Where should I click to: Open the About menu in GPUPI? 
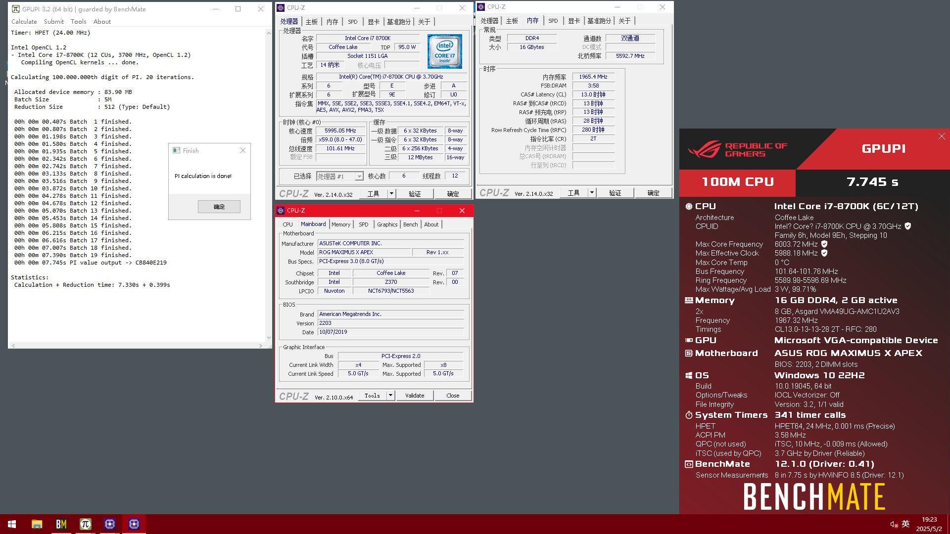pos(102,22)
